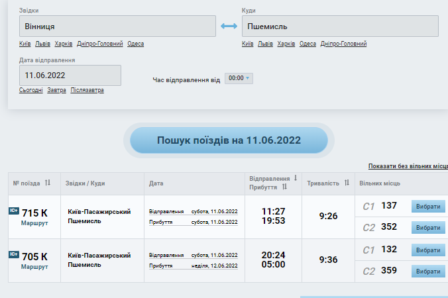Sort by train number column arrows

(47, 183)
